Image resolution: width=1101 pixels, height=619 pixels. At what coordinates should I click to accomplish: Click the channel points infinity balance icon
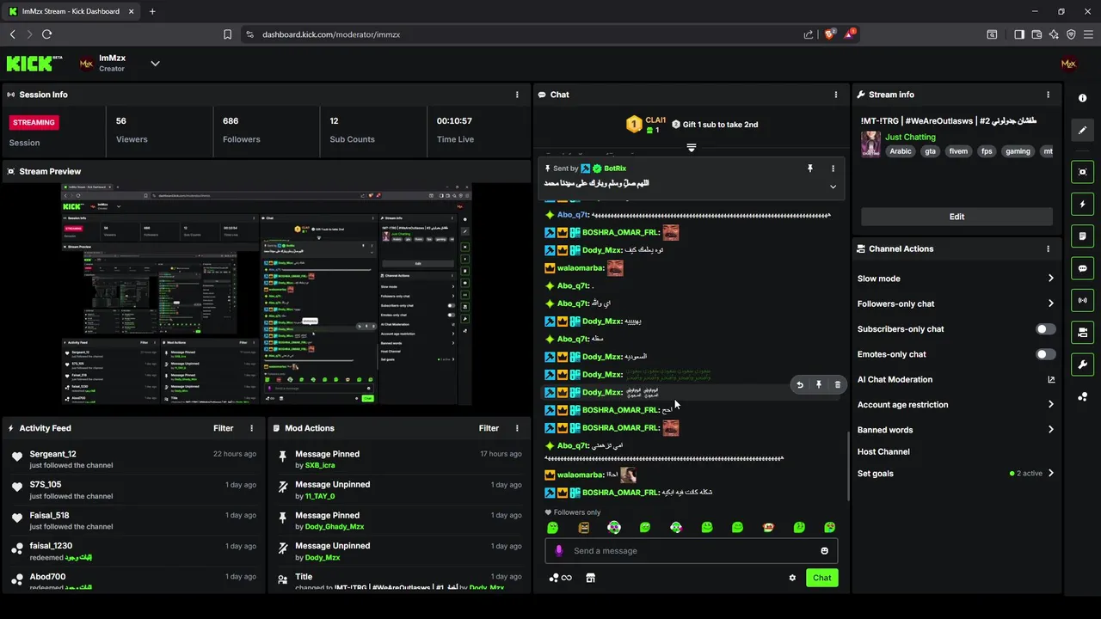[560, 578]
